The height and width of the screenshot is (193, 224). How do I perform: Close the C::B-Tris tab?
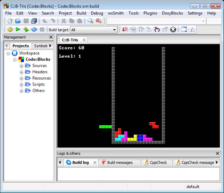click(84, 40)
